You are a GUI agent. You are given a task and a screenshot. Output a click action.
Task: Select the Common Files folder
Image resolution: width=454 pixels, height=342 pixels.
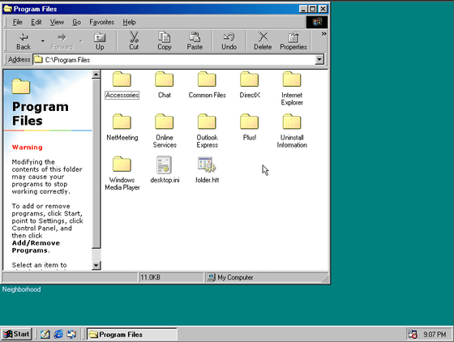pos(207,85)
